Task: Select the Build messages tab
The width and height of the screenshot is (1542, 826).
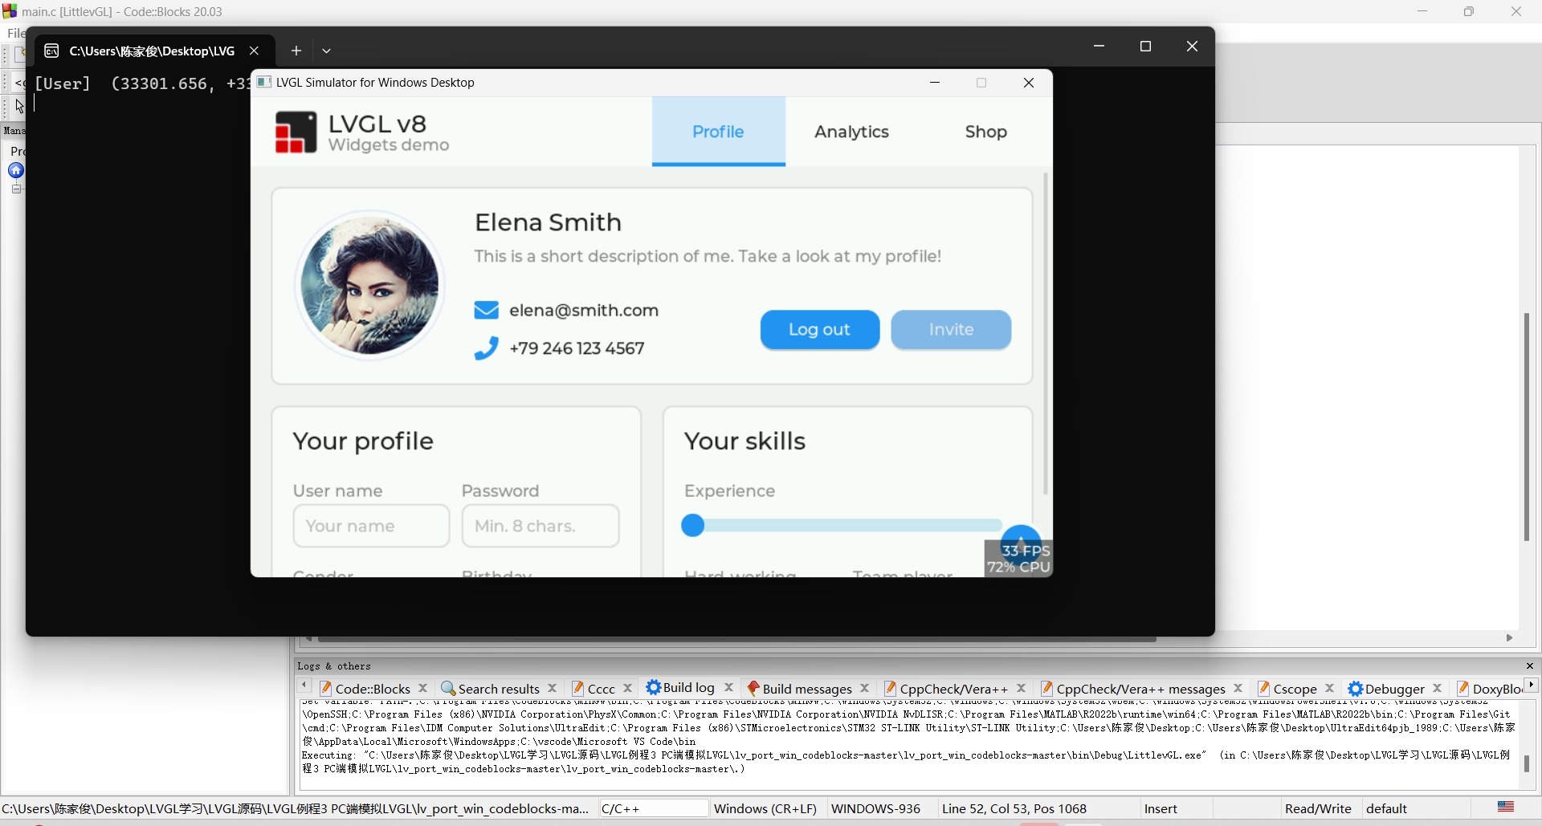Action: point(806,689)
